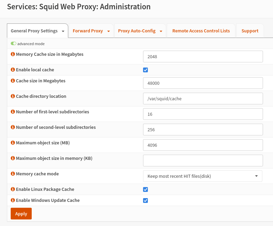Screen dimensions: 273x226
Task: Click the Cache directory location input field
Action: pyautogui.click(x=203, y=99)
